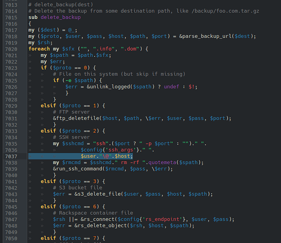Click the comment about File on this system

tap(119, 74)
